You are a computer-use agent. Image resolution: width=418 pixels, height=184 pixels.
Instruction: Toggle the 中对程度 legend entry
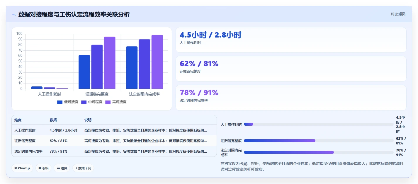(x=91, y=102)
